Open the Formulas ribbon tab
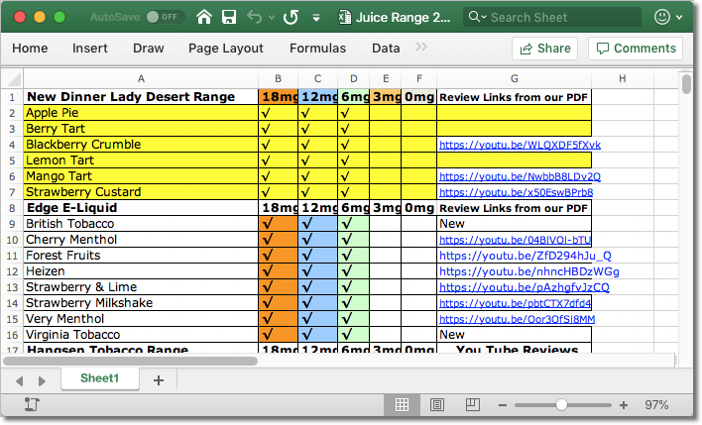The height and width of the screenshot is (425, 702). [317, 49]
